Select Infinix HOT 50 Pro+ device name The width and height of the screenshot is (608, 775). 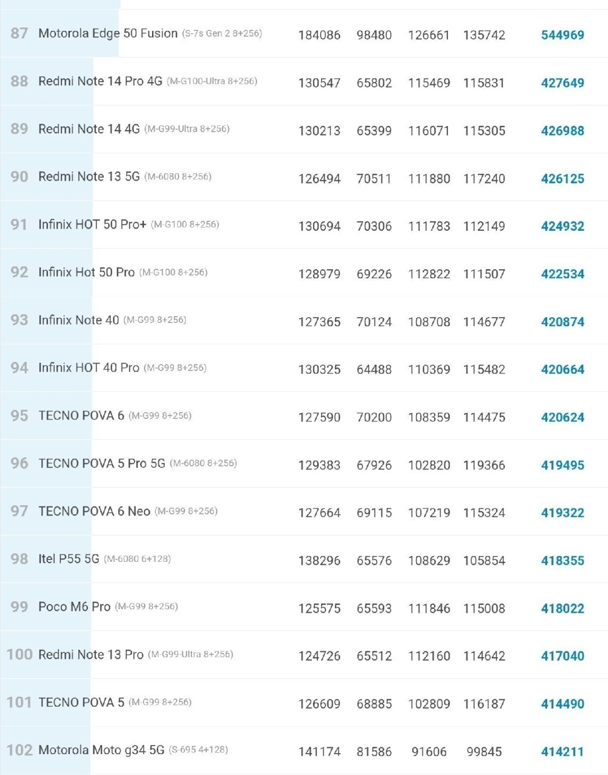coord(92,224)
